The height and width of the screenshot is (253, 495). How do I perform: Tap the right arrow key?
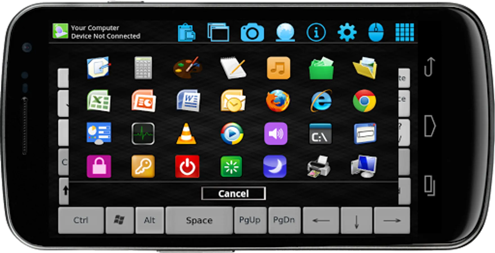[x=392, y=220]
